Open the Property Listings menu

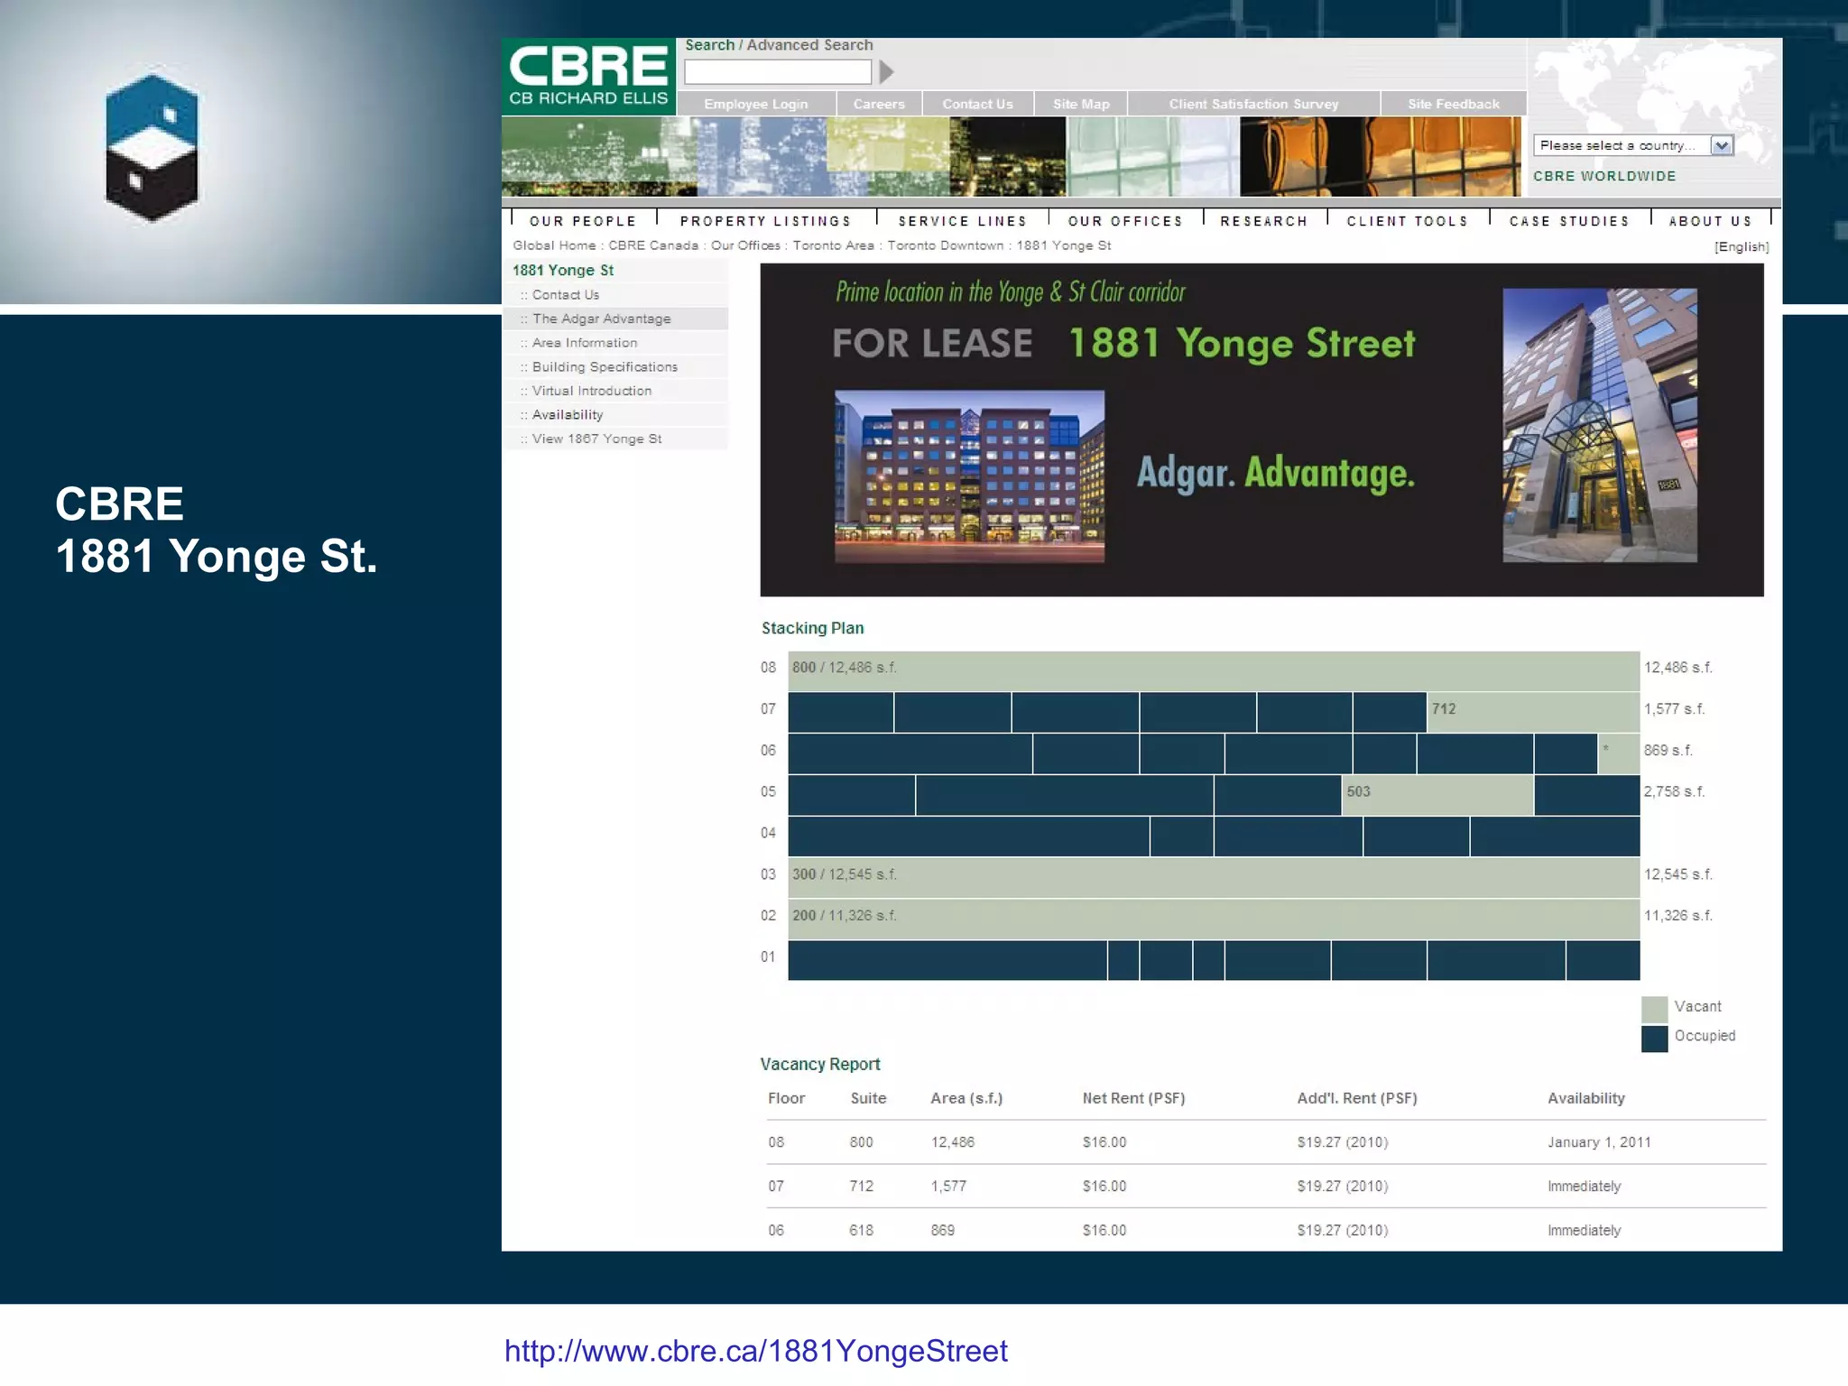tap(765, 221)
